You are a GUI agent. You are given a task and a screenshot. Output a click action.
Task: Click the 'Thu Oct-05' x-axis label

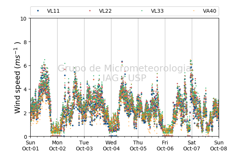[x=138, y=146]
